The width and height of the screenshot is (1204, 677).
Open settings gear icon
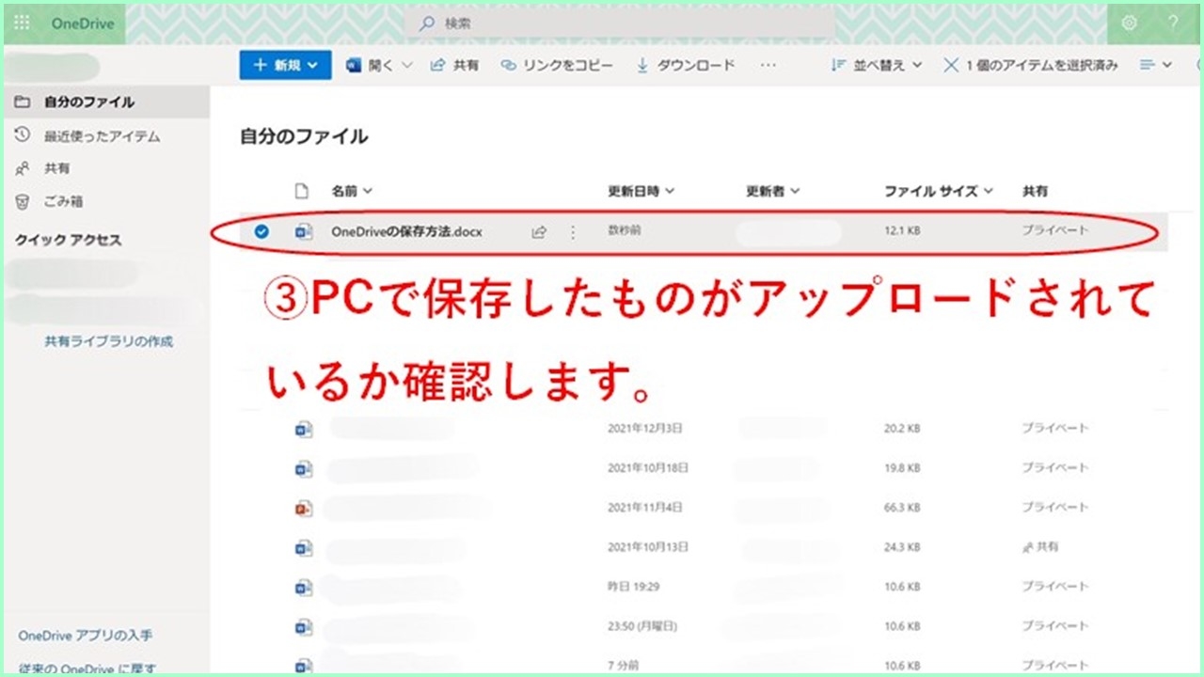[1130, 23]
